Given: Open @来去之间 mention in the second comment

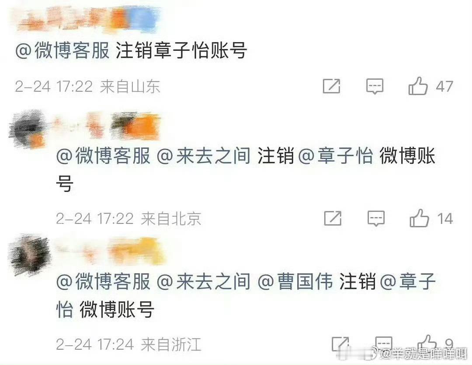Looking at the screenshot, I should click(204, 156).
